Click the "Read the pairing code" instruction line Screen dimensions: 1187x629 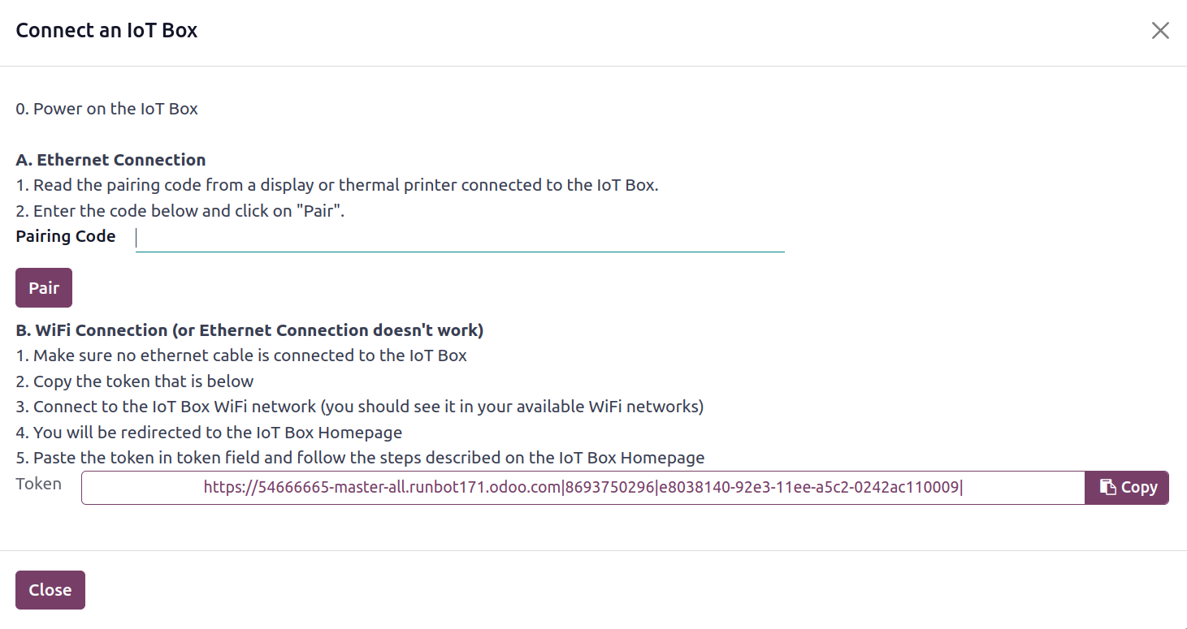[337, 185]
